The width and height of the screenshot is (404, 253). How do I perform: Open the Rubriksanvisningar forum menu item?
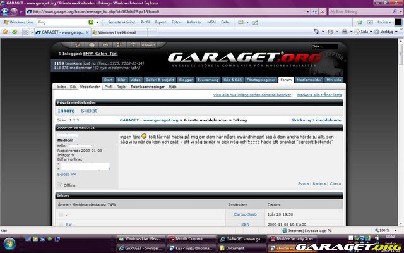(148, 87)
